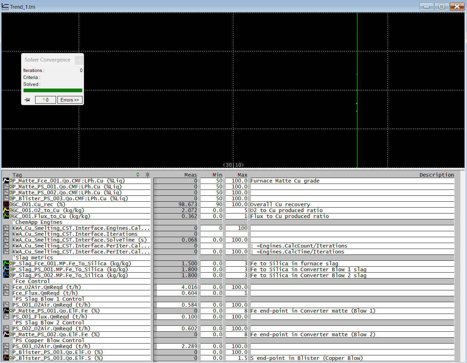The image size is (467, 363).
Task: Toggle yellow marker for P_Slag_Fce_001 tag
Action: 11,264
